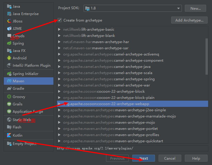Click the Java Enterprise icon
Image resolution: width=212 pixels, height=165 pixels.
pos(9,14)
